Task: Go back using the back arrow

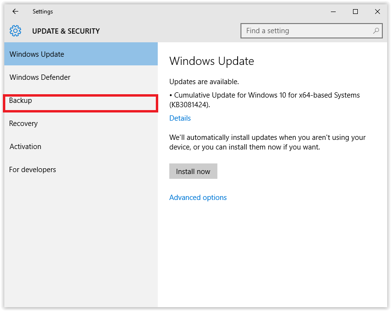Action: (15, 11)
